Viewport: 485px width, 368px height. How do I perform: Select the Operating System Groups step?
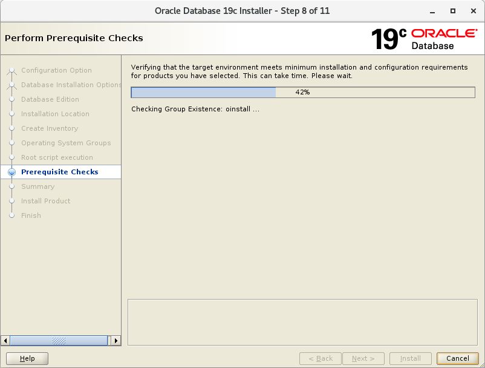[x=66, y=143]
